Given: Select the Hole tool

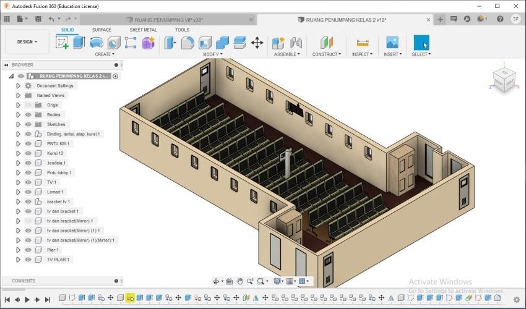Looking at the screenshot, I should 114,43.
